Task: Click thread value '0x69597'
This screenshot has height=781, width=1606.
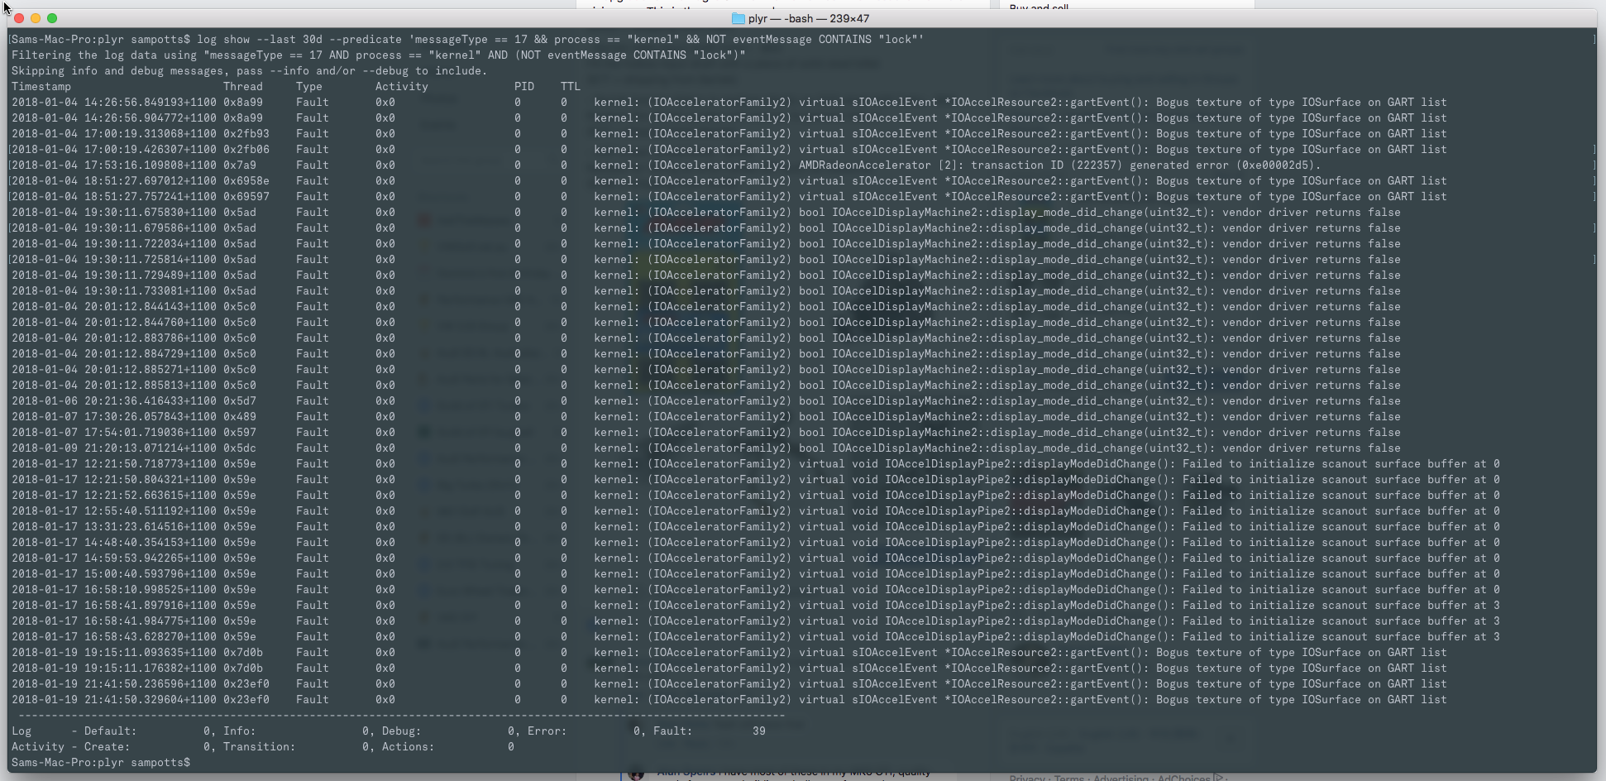Action: tap(246, 197)
